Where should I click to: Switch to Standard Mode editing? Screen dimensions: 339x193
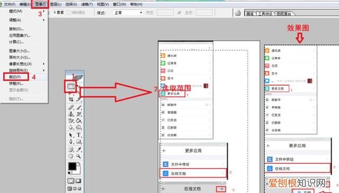(x=71, y=181)
